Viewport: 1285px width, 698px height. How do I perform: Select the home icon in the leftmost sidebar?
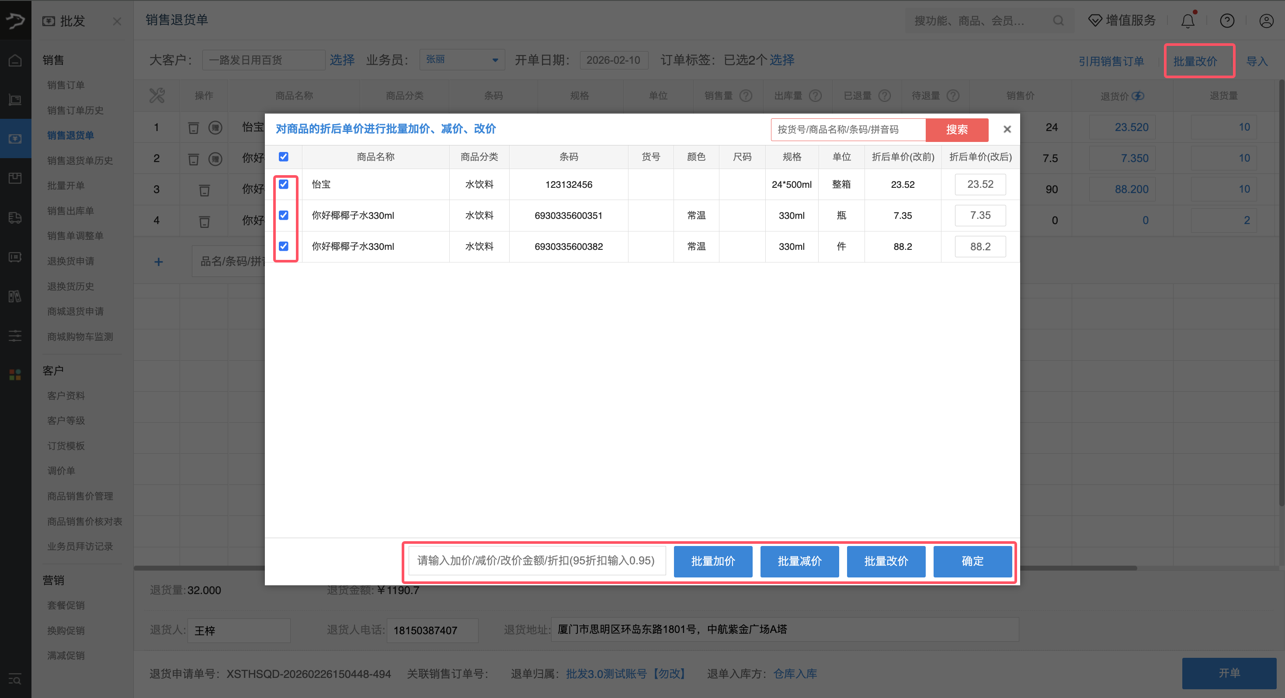(15, 59)
